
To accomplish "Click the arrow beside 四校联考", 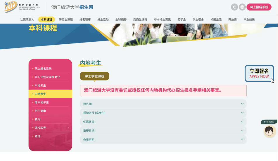I will pos(68,128).
